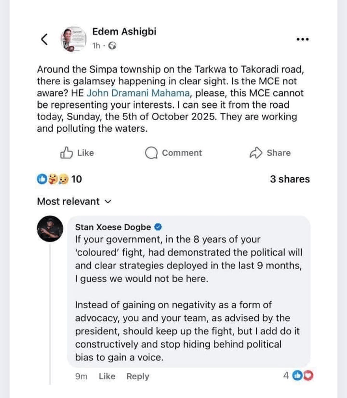
Task: Click the thumbs-up Like icon on post
Action: point(66,153)
